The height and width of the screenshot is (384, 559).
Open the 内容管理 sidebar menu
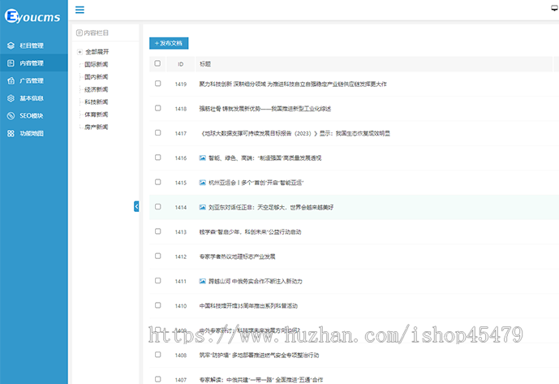(34, 63)
